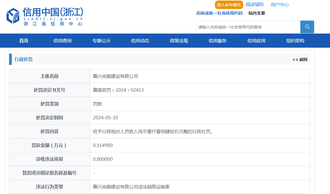The height and width of the screenshot is (194, 330).
Task: Select 名称或统一社会信用代码 search tab
Action: (219, 13)
